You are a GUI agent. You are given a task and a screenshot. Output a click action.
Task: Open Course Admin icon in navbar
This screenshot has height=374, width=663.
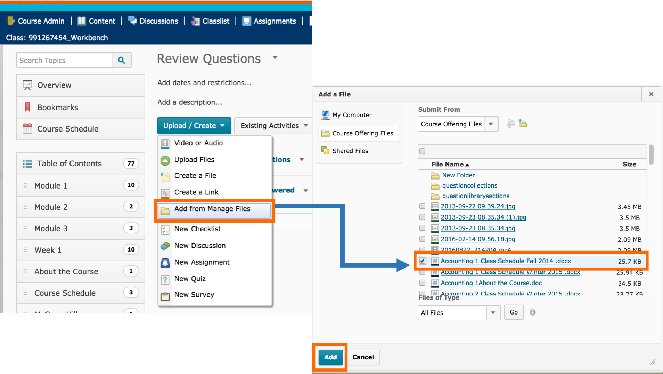pos(10,21)
